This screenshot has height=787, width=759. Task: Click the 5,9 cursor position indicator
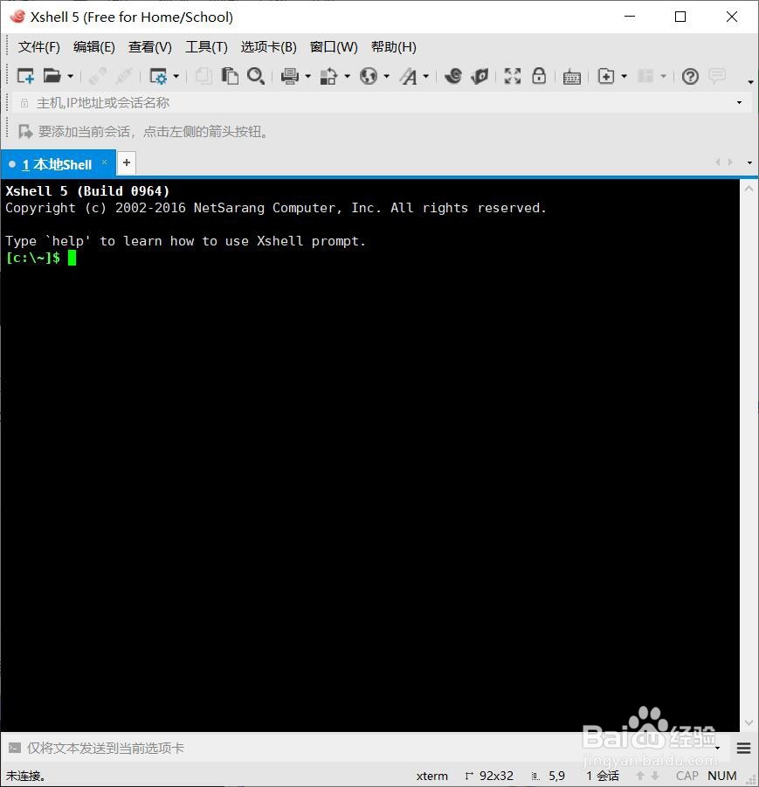tap(556, 776)
